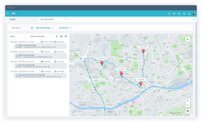Open REWE Kuhwaldstraße visit card
Screen dimensions: 202x123
(40, 56)
